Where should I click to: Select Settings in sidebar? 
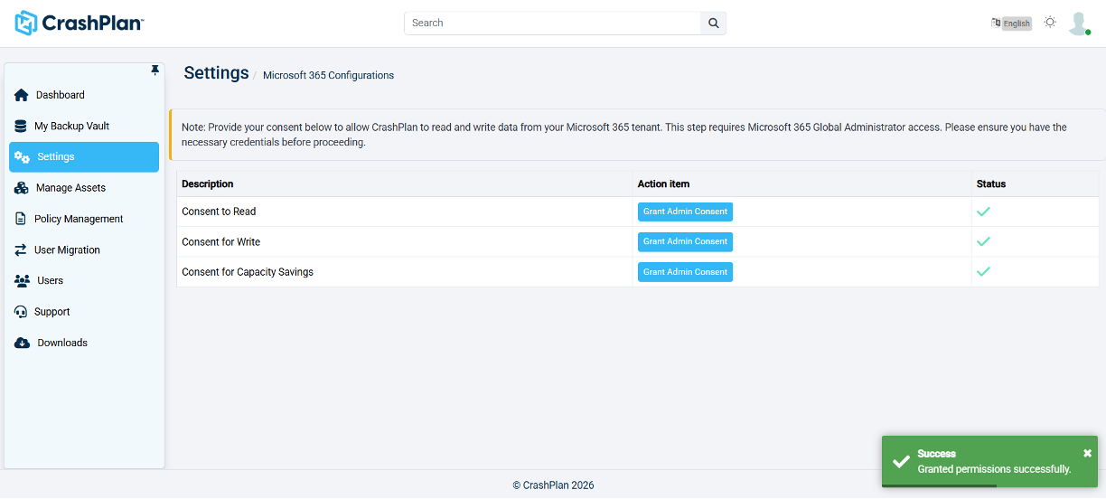[84, 157]
